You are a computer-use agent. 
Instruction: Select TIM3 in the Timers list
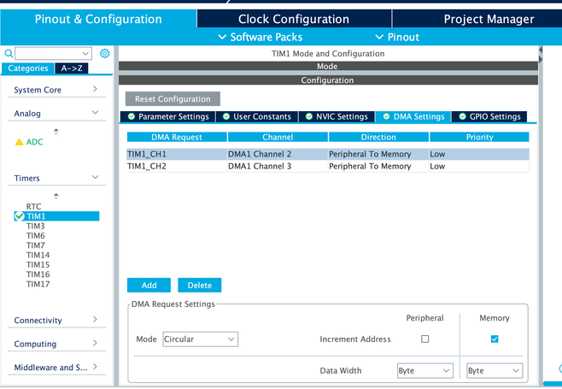tap(36, 226)
